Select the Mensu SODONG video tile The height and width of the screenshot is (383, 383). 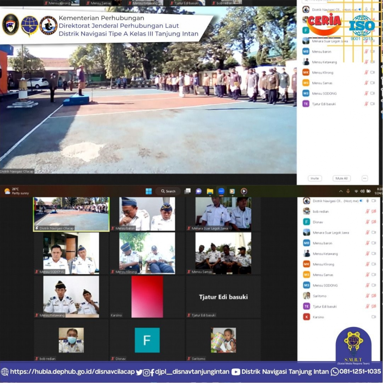point(71,253)
